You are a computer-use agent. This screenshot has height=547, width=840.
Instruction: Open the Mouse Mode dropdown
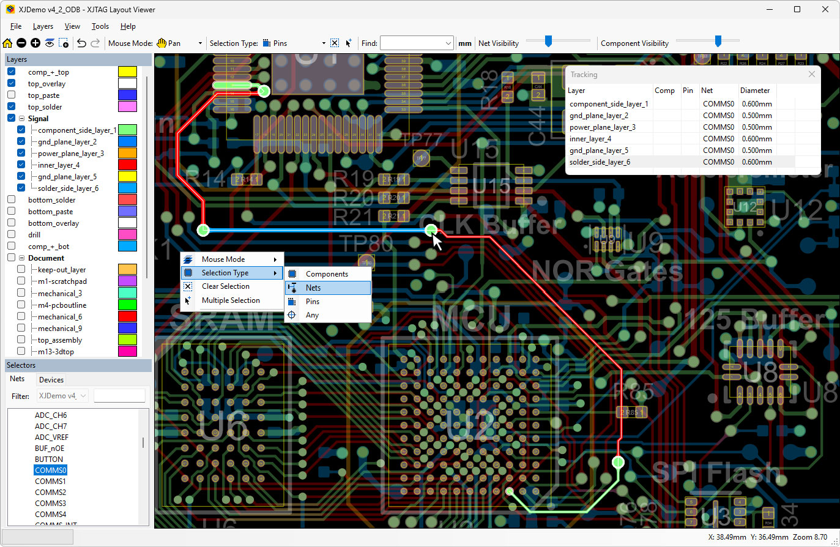[199, 43]
